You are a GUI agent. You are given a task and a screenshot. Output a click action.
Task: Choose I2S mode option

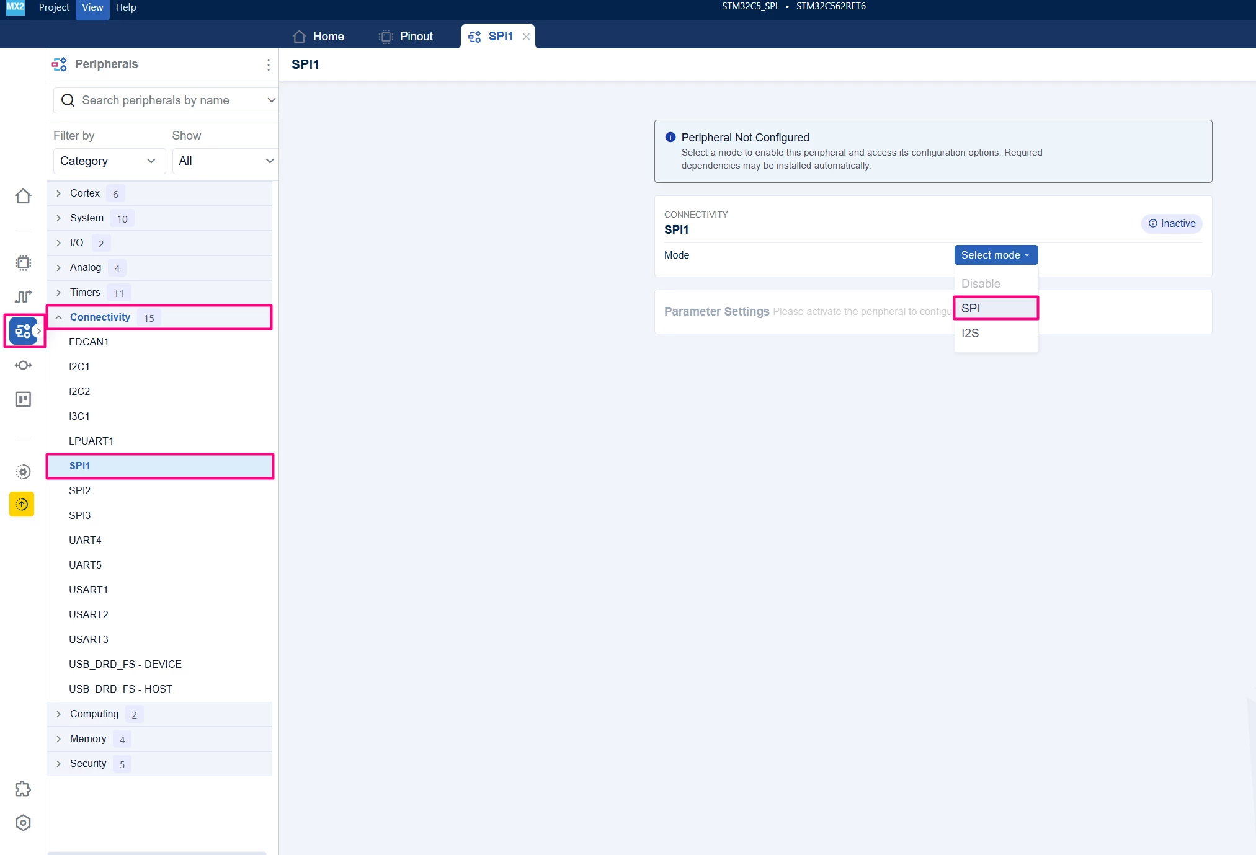pyautogui.click(x=996, y=334)
